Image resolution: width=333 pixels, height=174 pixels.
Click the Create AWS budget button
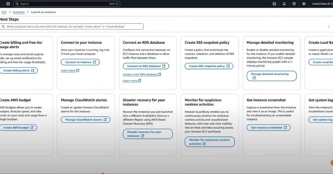(18, 127)
